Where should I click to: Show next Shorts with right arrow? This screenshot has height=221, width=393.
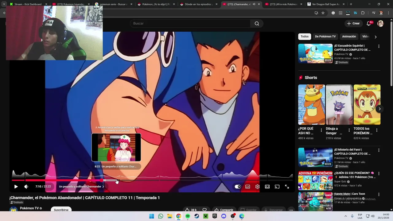click(379, 109)
